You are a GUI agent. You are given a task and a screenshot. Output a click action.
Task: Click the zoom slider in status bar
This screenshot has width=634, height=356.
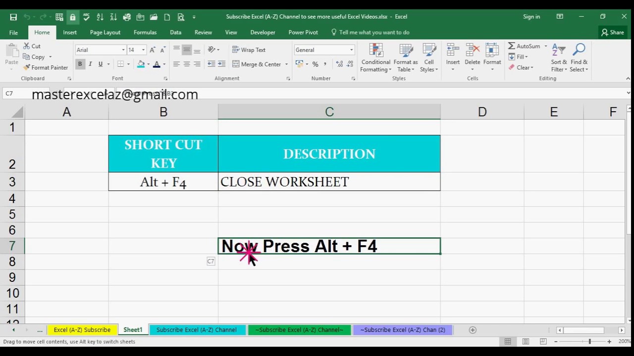pos(589,342)
